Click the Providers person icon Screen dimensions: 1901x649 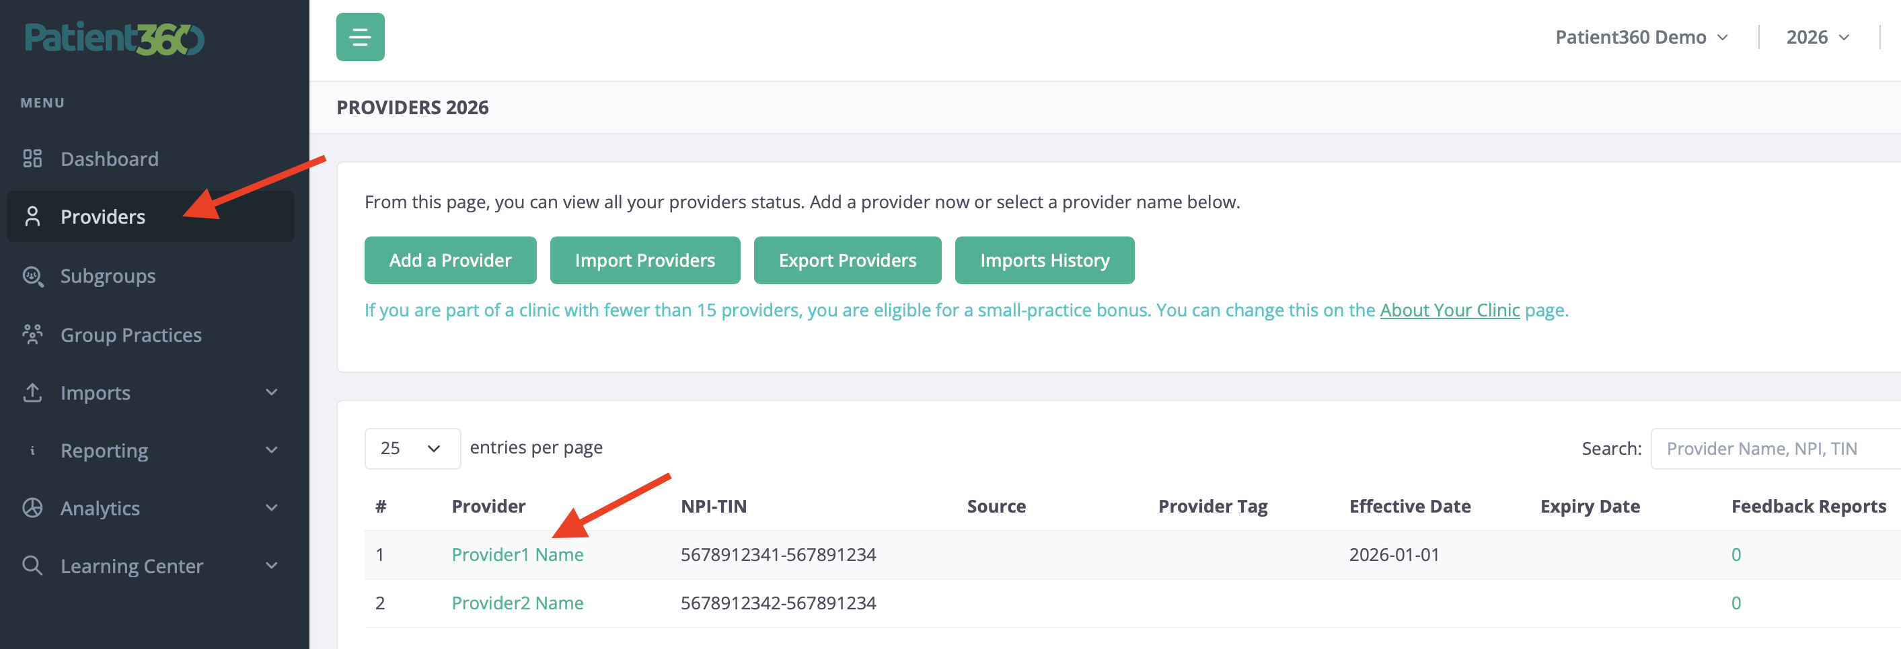[x=32, y=216]
